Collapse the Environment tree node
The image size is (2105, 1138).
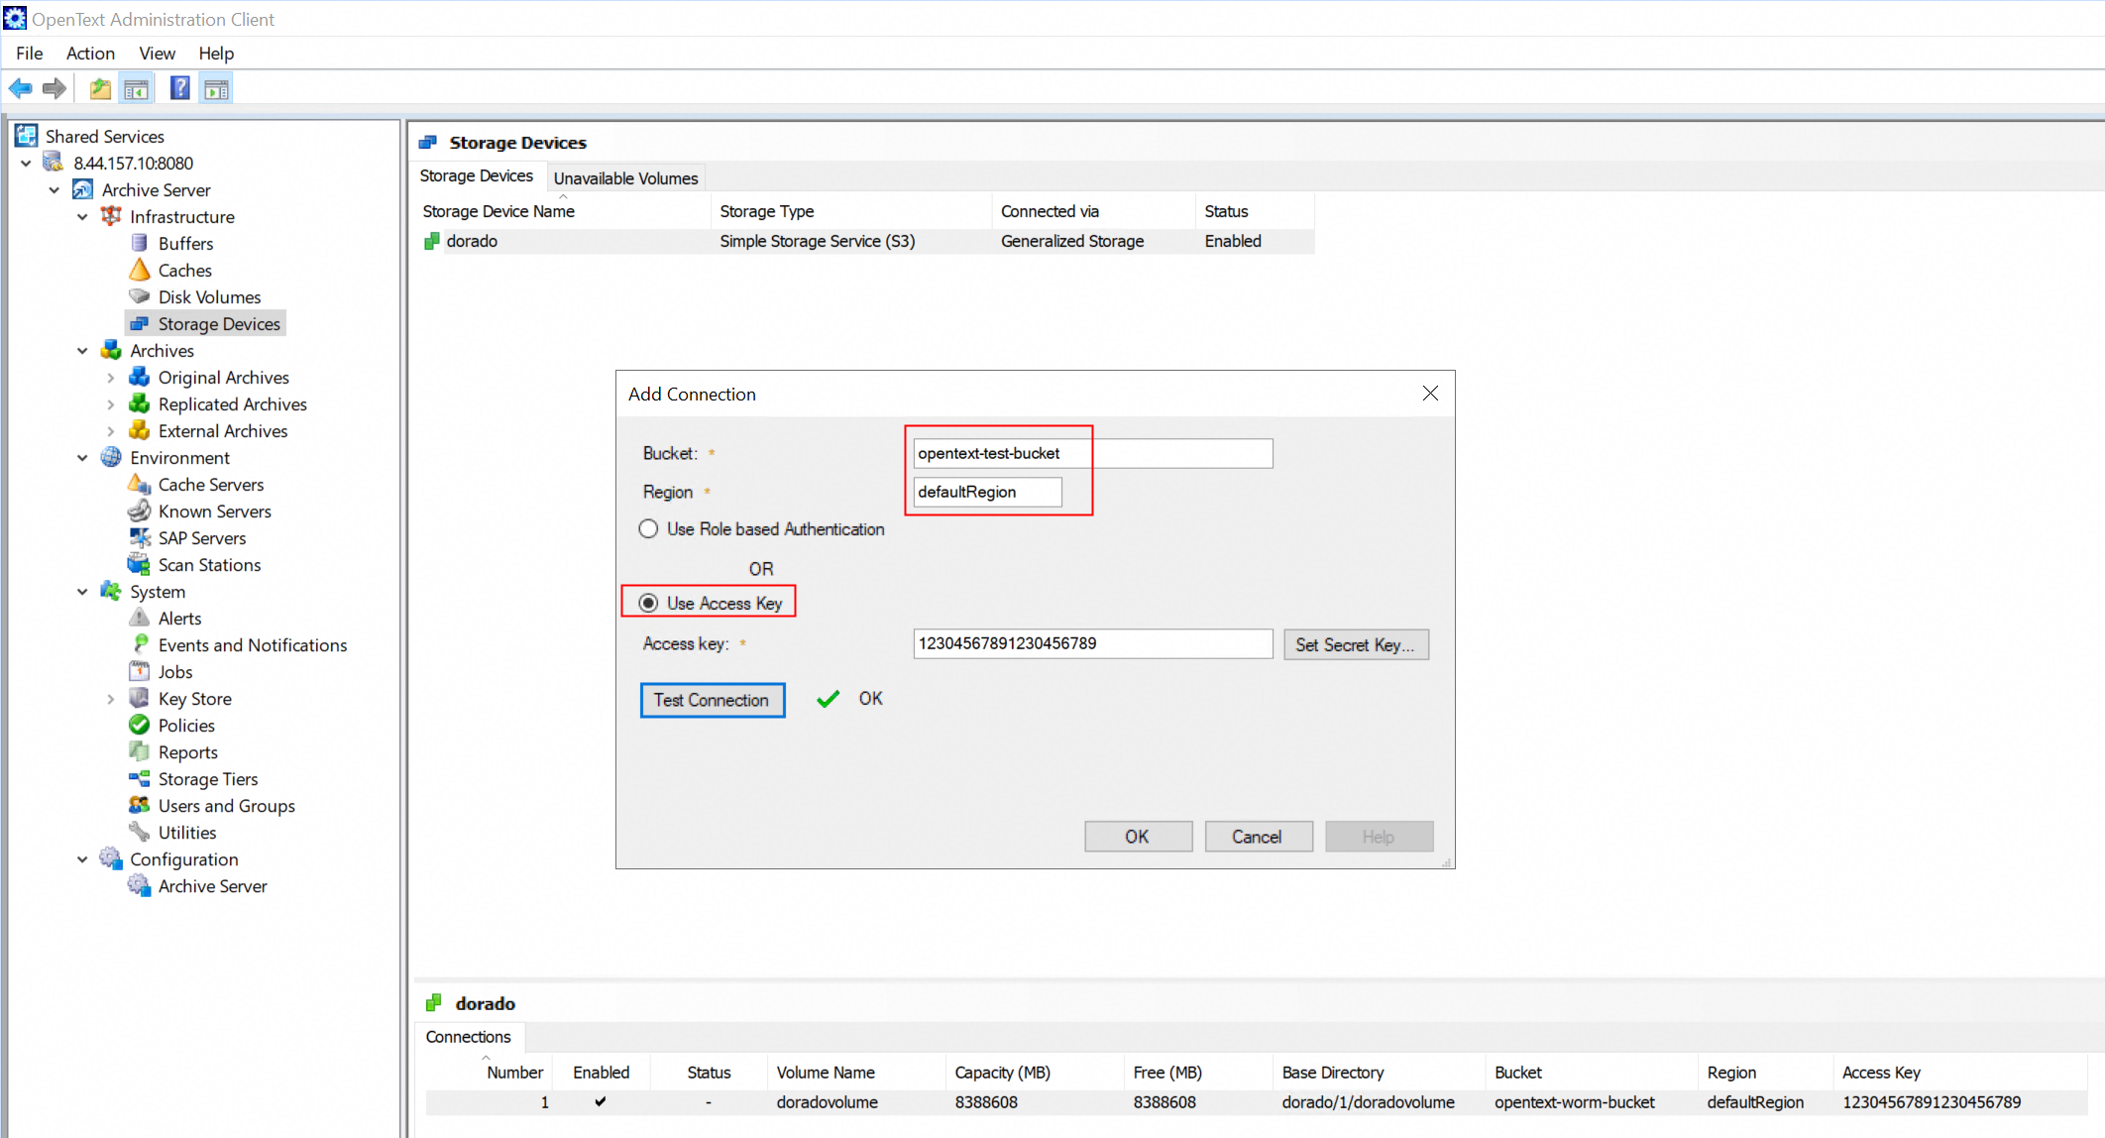coord(82,457)
